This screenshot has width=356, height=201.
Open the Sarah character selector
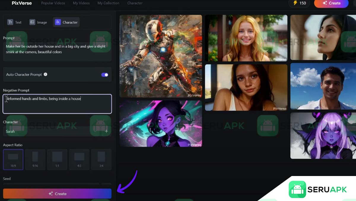[53, 131]
